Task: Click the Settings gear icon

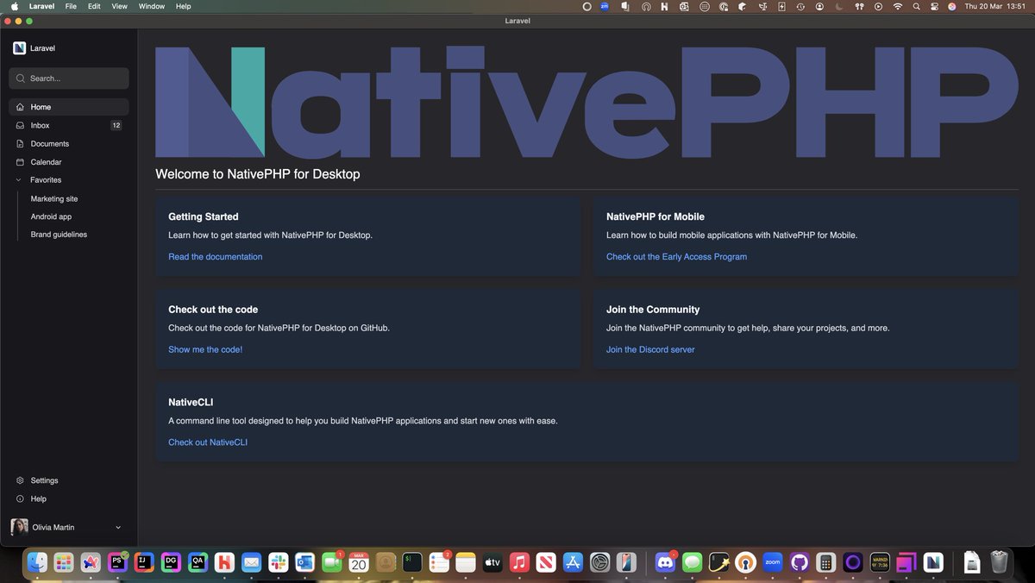Action: point(21,480)
